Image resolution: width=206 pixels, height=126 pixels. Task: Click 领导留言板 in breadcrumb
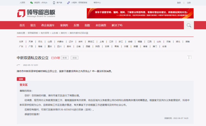tap(33, 33)
